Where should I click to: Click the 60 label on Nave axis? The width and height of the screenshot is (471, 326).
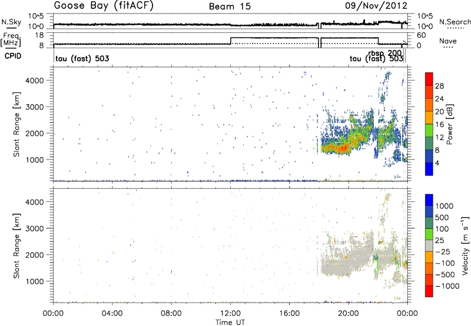[422, 35]
